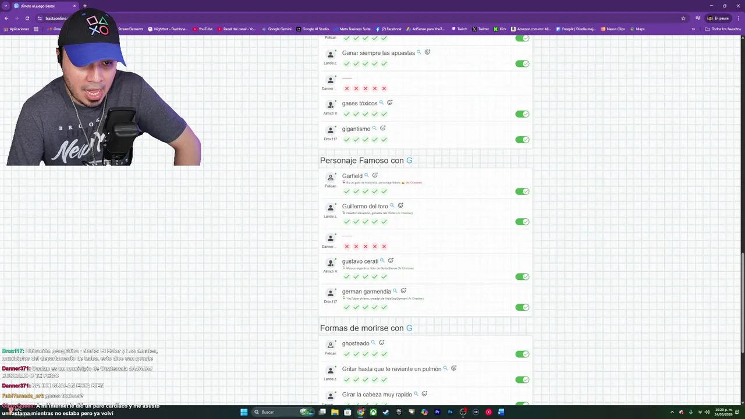Add reaction to 'gustavo cerati'
This screenshot has width=745, height=419.
(391, 261)
